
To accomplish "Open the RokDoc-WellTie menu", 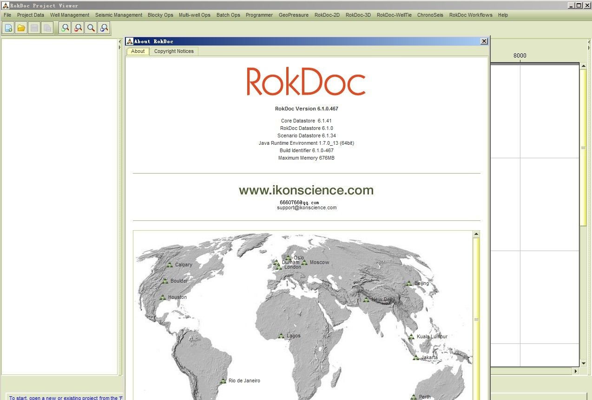I will tap(394, 15).
